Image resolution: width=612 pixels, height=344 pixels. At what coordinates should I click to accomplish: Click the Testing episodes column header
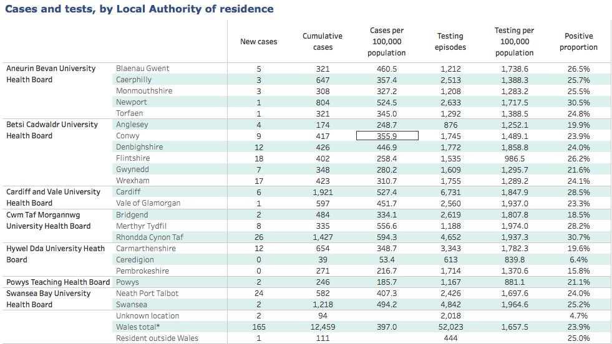point(450,42)
